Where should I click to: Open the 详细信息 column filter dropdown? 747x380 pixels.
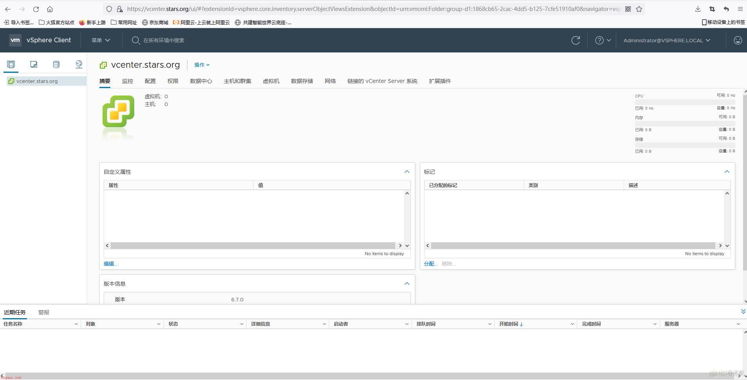(x=324, y=324)
